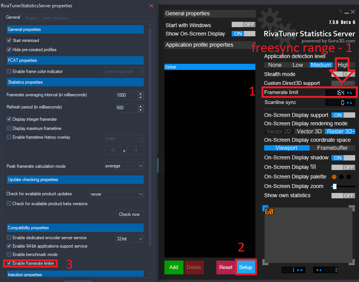Toggle Display integer framerate checkbox
The width and height of the screenshot is (359, 282).
(x=9, y=119)
